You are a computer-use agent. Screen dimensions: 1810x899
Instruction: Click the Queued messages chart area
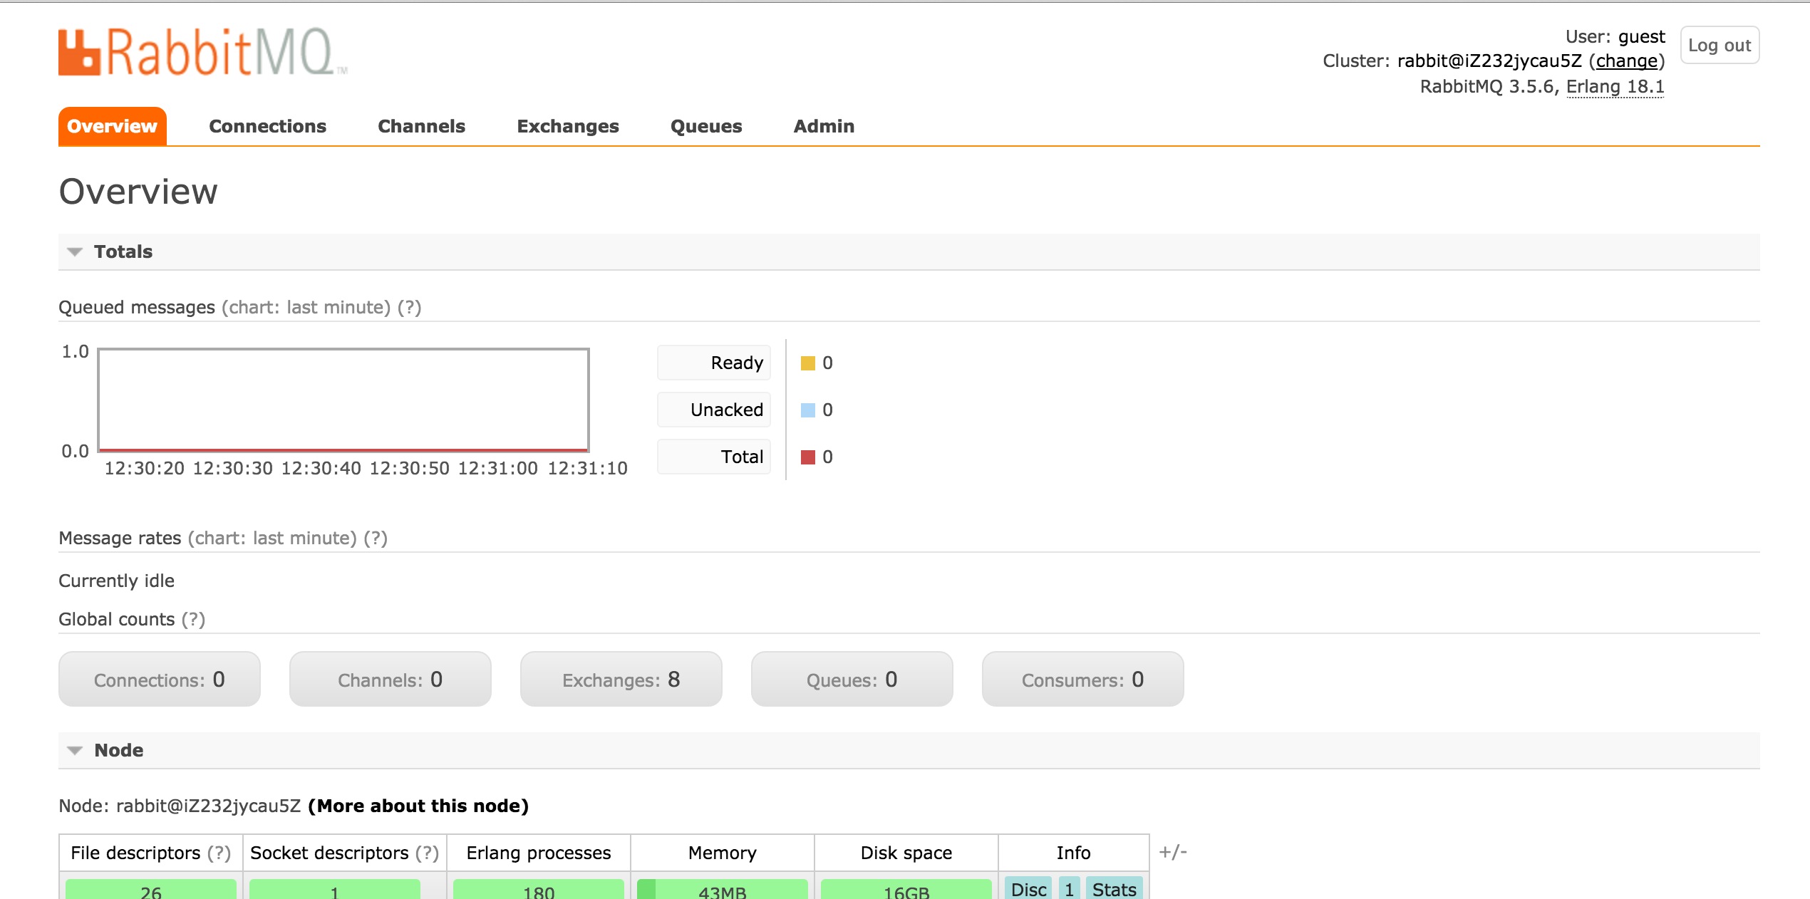pyautogui.click(x=343, y=400)
